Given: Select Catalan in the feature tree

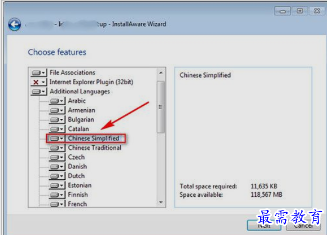Looking at the screenshot, I should pyautogui.click(x=79, y=129).
